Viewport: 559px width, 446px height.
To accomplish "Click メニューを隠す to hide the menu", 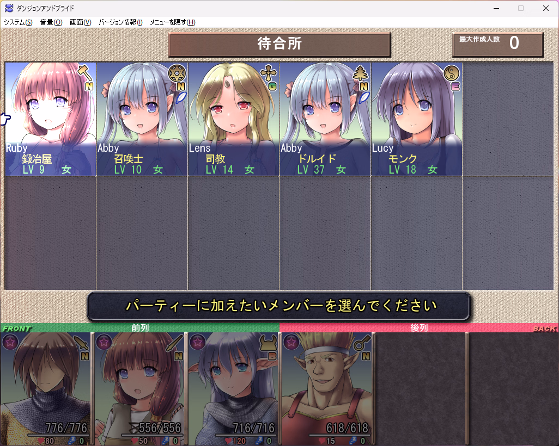I will [172, 22].
